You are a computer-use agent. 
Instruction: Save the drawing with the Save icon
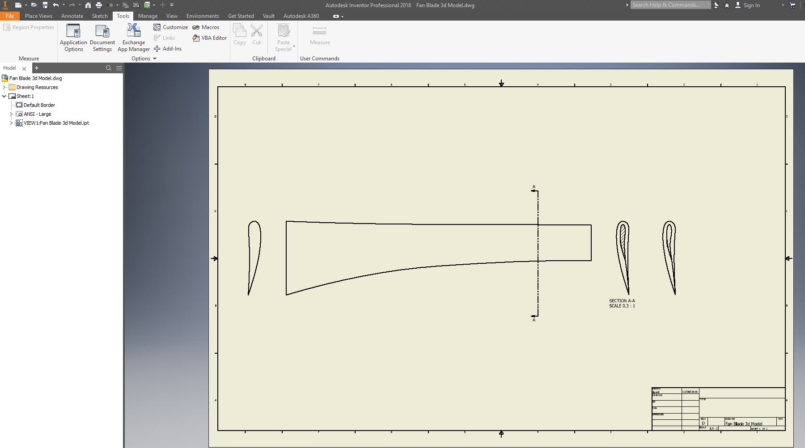click(45, 5)
